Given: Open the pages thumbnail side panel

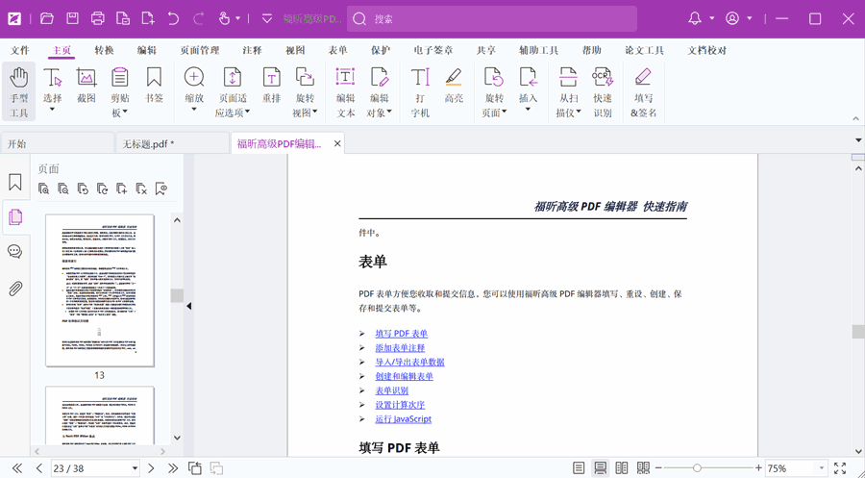Looking at the screenshot, I should (14, 217).
